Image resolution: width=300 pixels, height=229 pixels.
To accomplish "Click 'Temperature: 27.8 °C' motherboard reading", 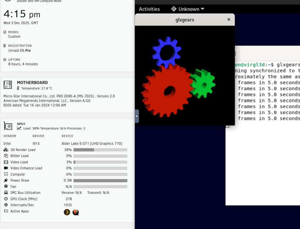I will [x=37, y=88].
